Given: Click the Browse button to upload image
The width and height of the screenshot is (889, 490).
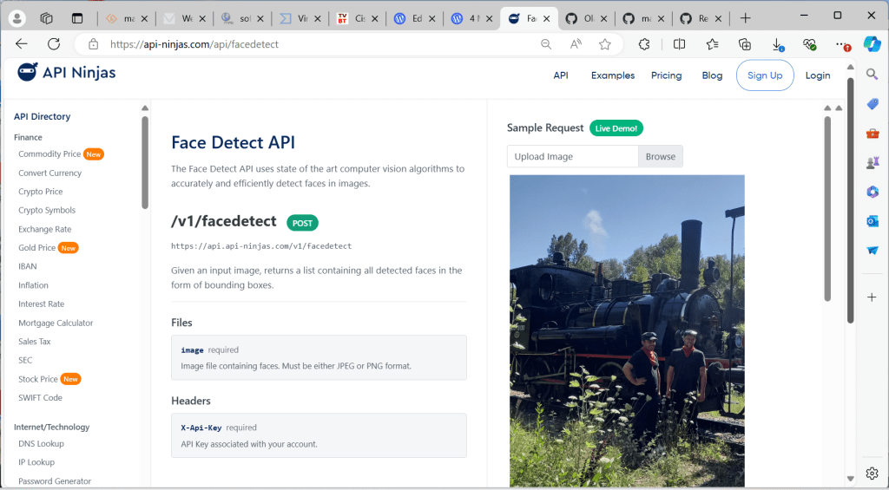Looking at the screenshot, I should [660, 157].
